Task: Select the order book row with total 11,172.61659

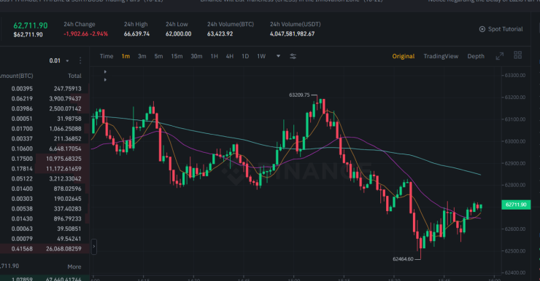Action: [45, 169]
